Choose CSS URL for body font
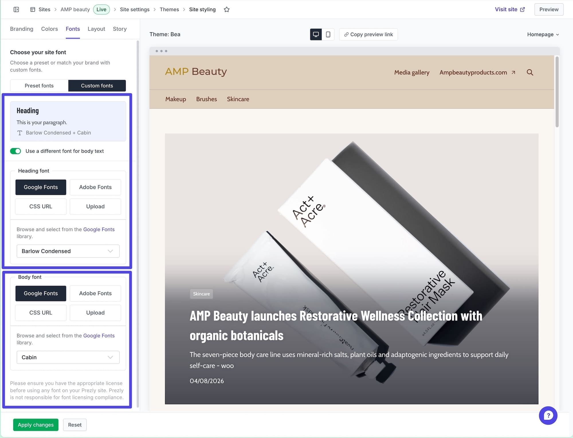The image size is (573, 438). pos(41,313)
